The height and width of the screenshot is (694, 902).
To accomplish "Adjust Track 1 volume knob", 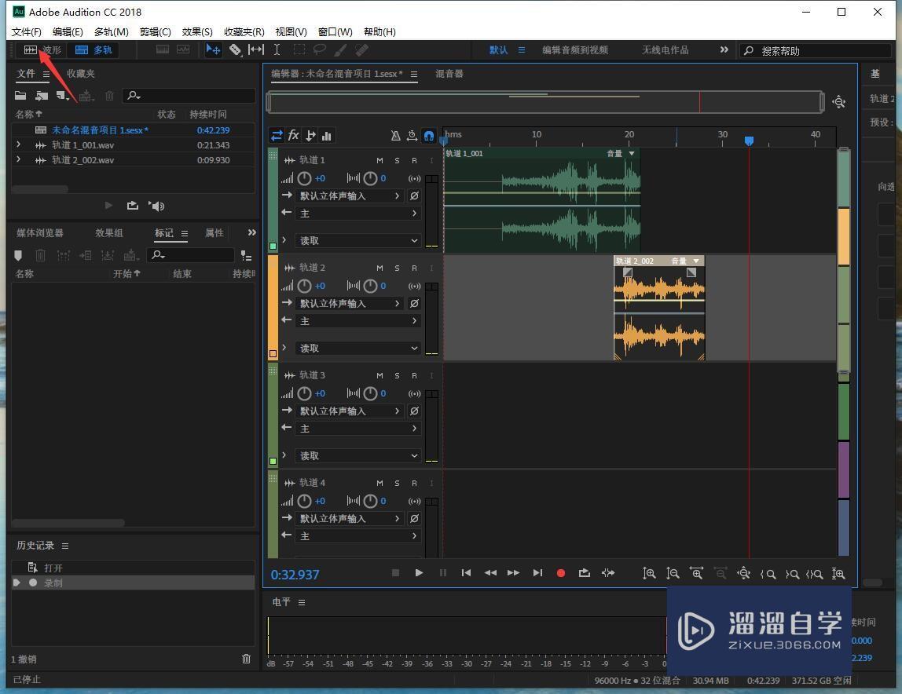I will 304,179.
